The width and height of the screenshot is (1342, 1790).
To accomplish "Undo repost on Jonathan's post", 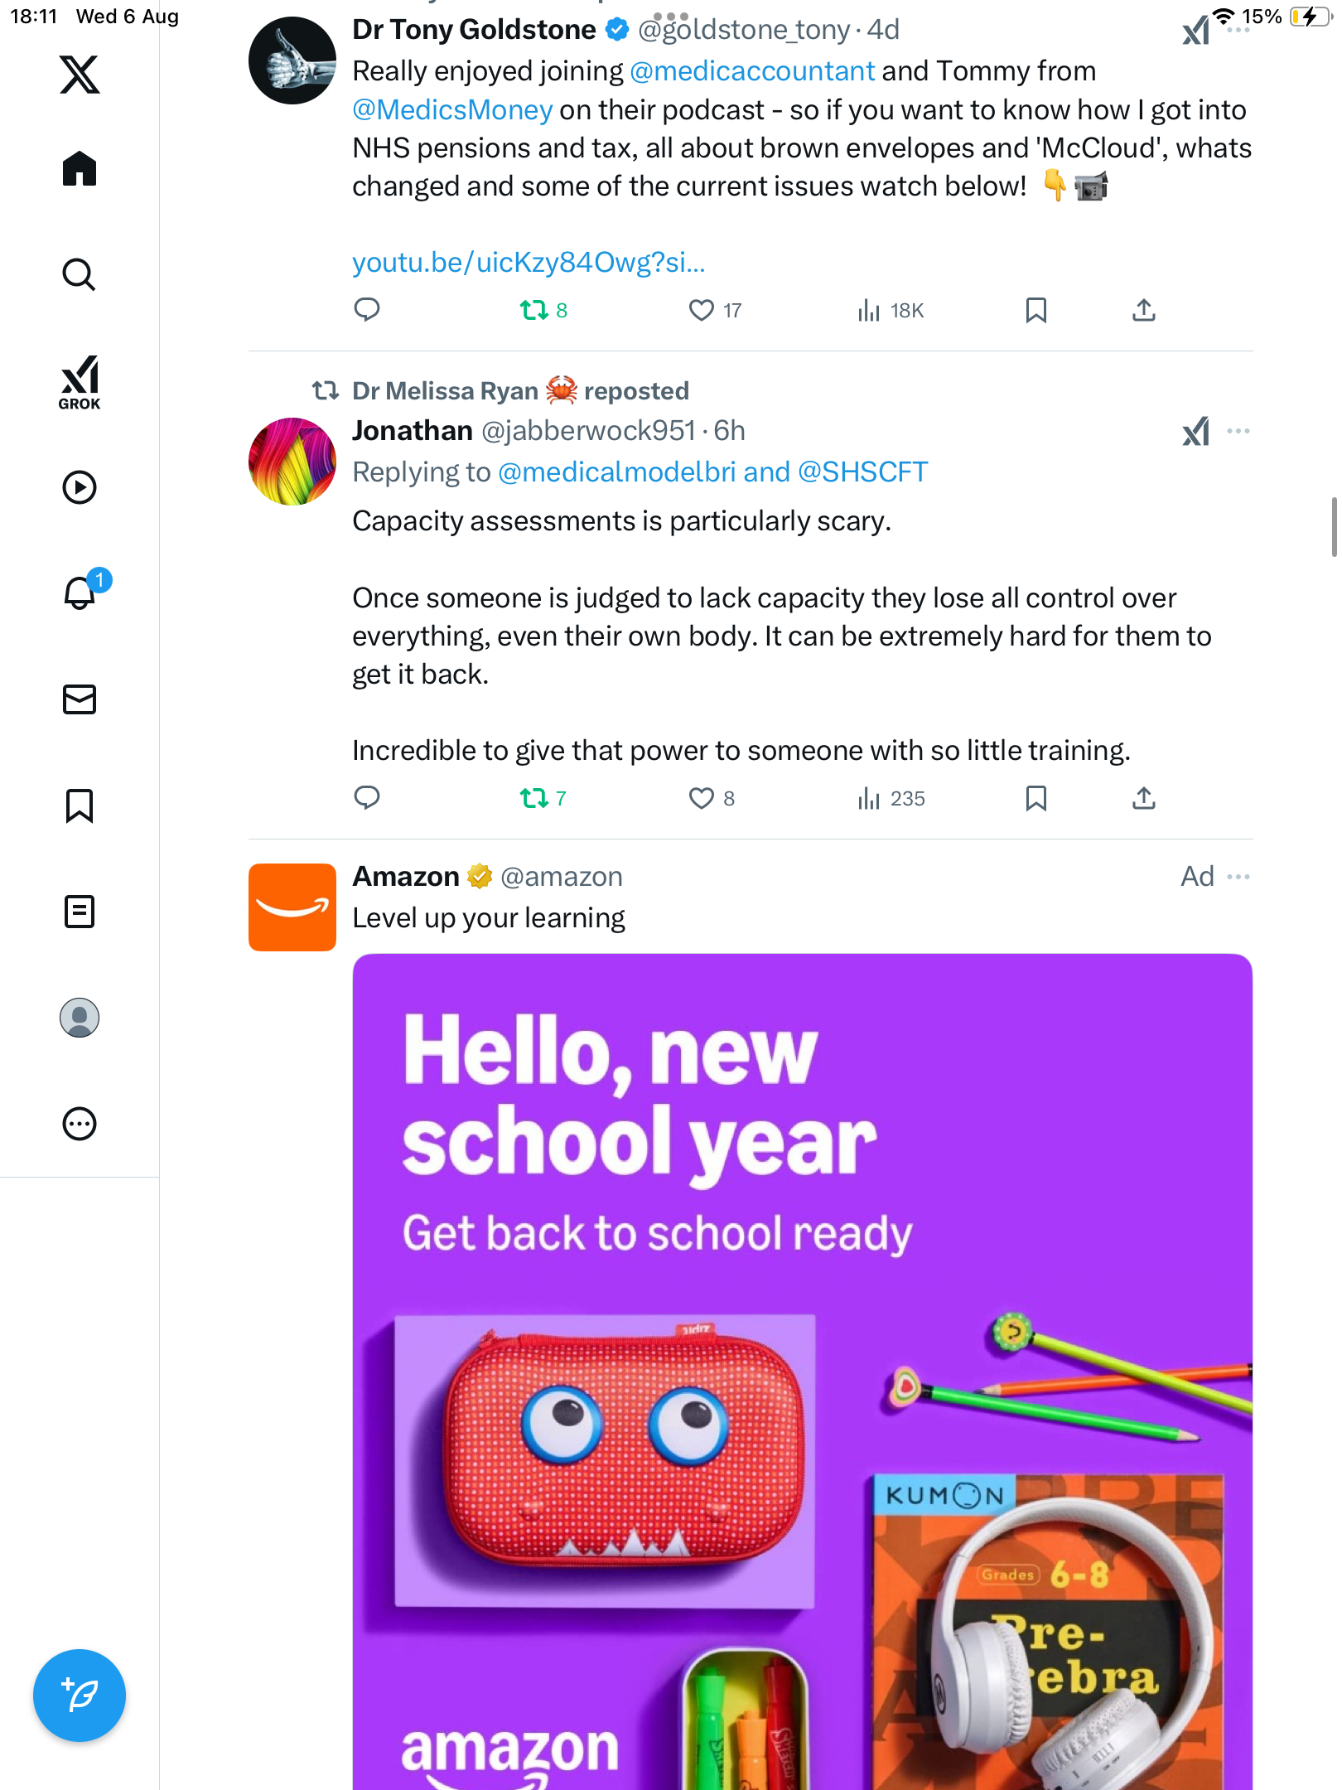I will click(x=533, y=798).
